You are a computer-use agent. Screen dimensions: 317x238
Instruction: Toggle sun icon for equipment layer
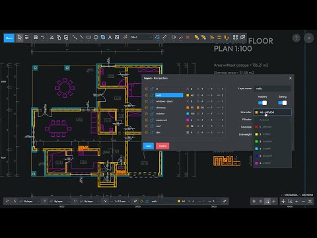click(146, 120)
